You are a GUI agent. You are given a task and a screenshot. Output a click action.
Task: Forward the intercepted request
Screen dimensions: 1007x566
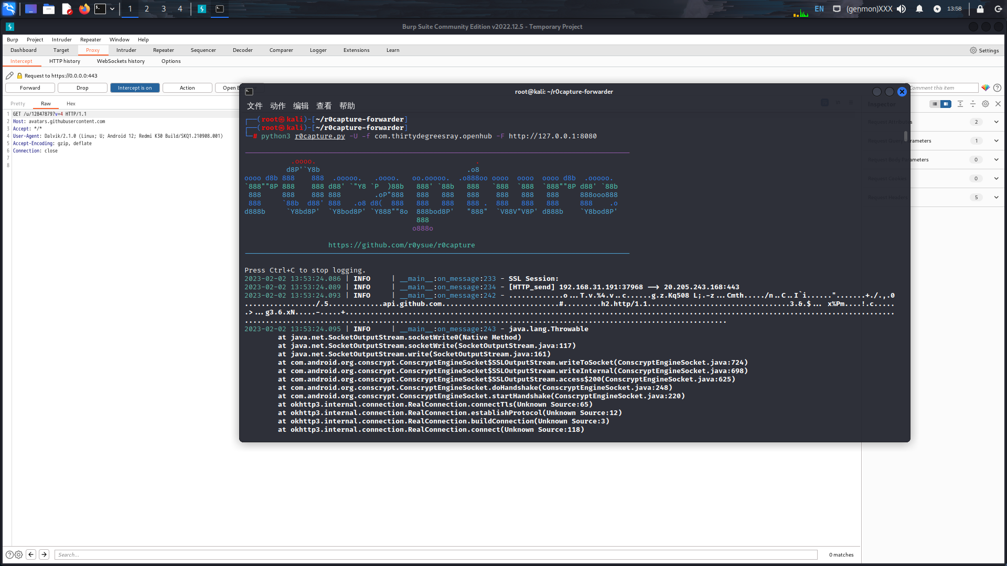click(x=30, y=88)
